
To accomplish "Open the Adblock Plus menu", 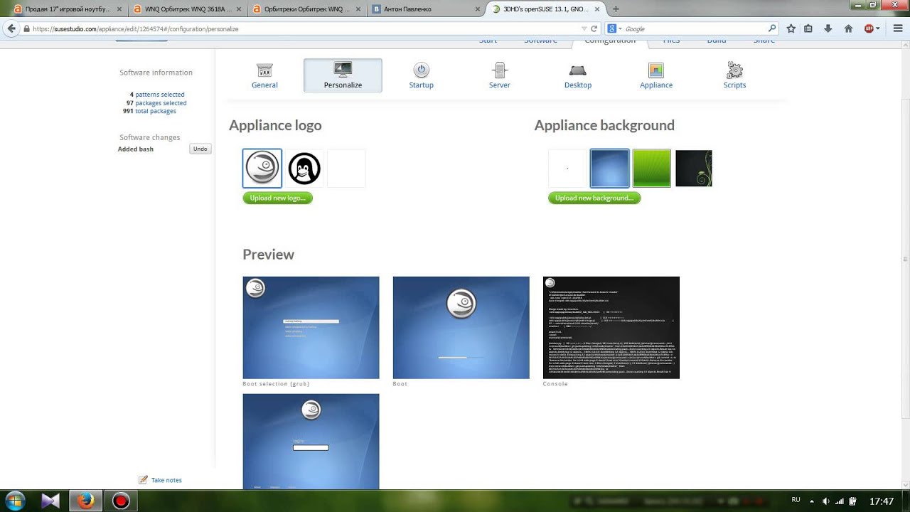I will pyautogui.click(x=872, y=28).
